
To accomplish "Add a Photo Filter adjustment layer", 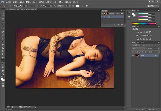I will click(x=145, y=36).
